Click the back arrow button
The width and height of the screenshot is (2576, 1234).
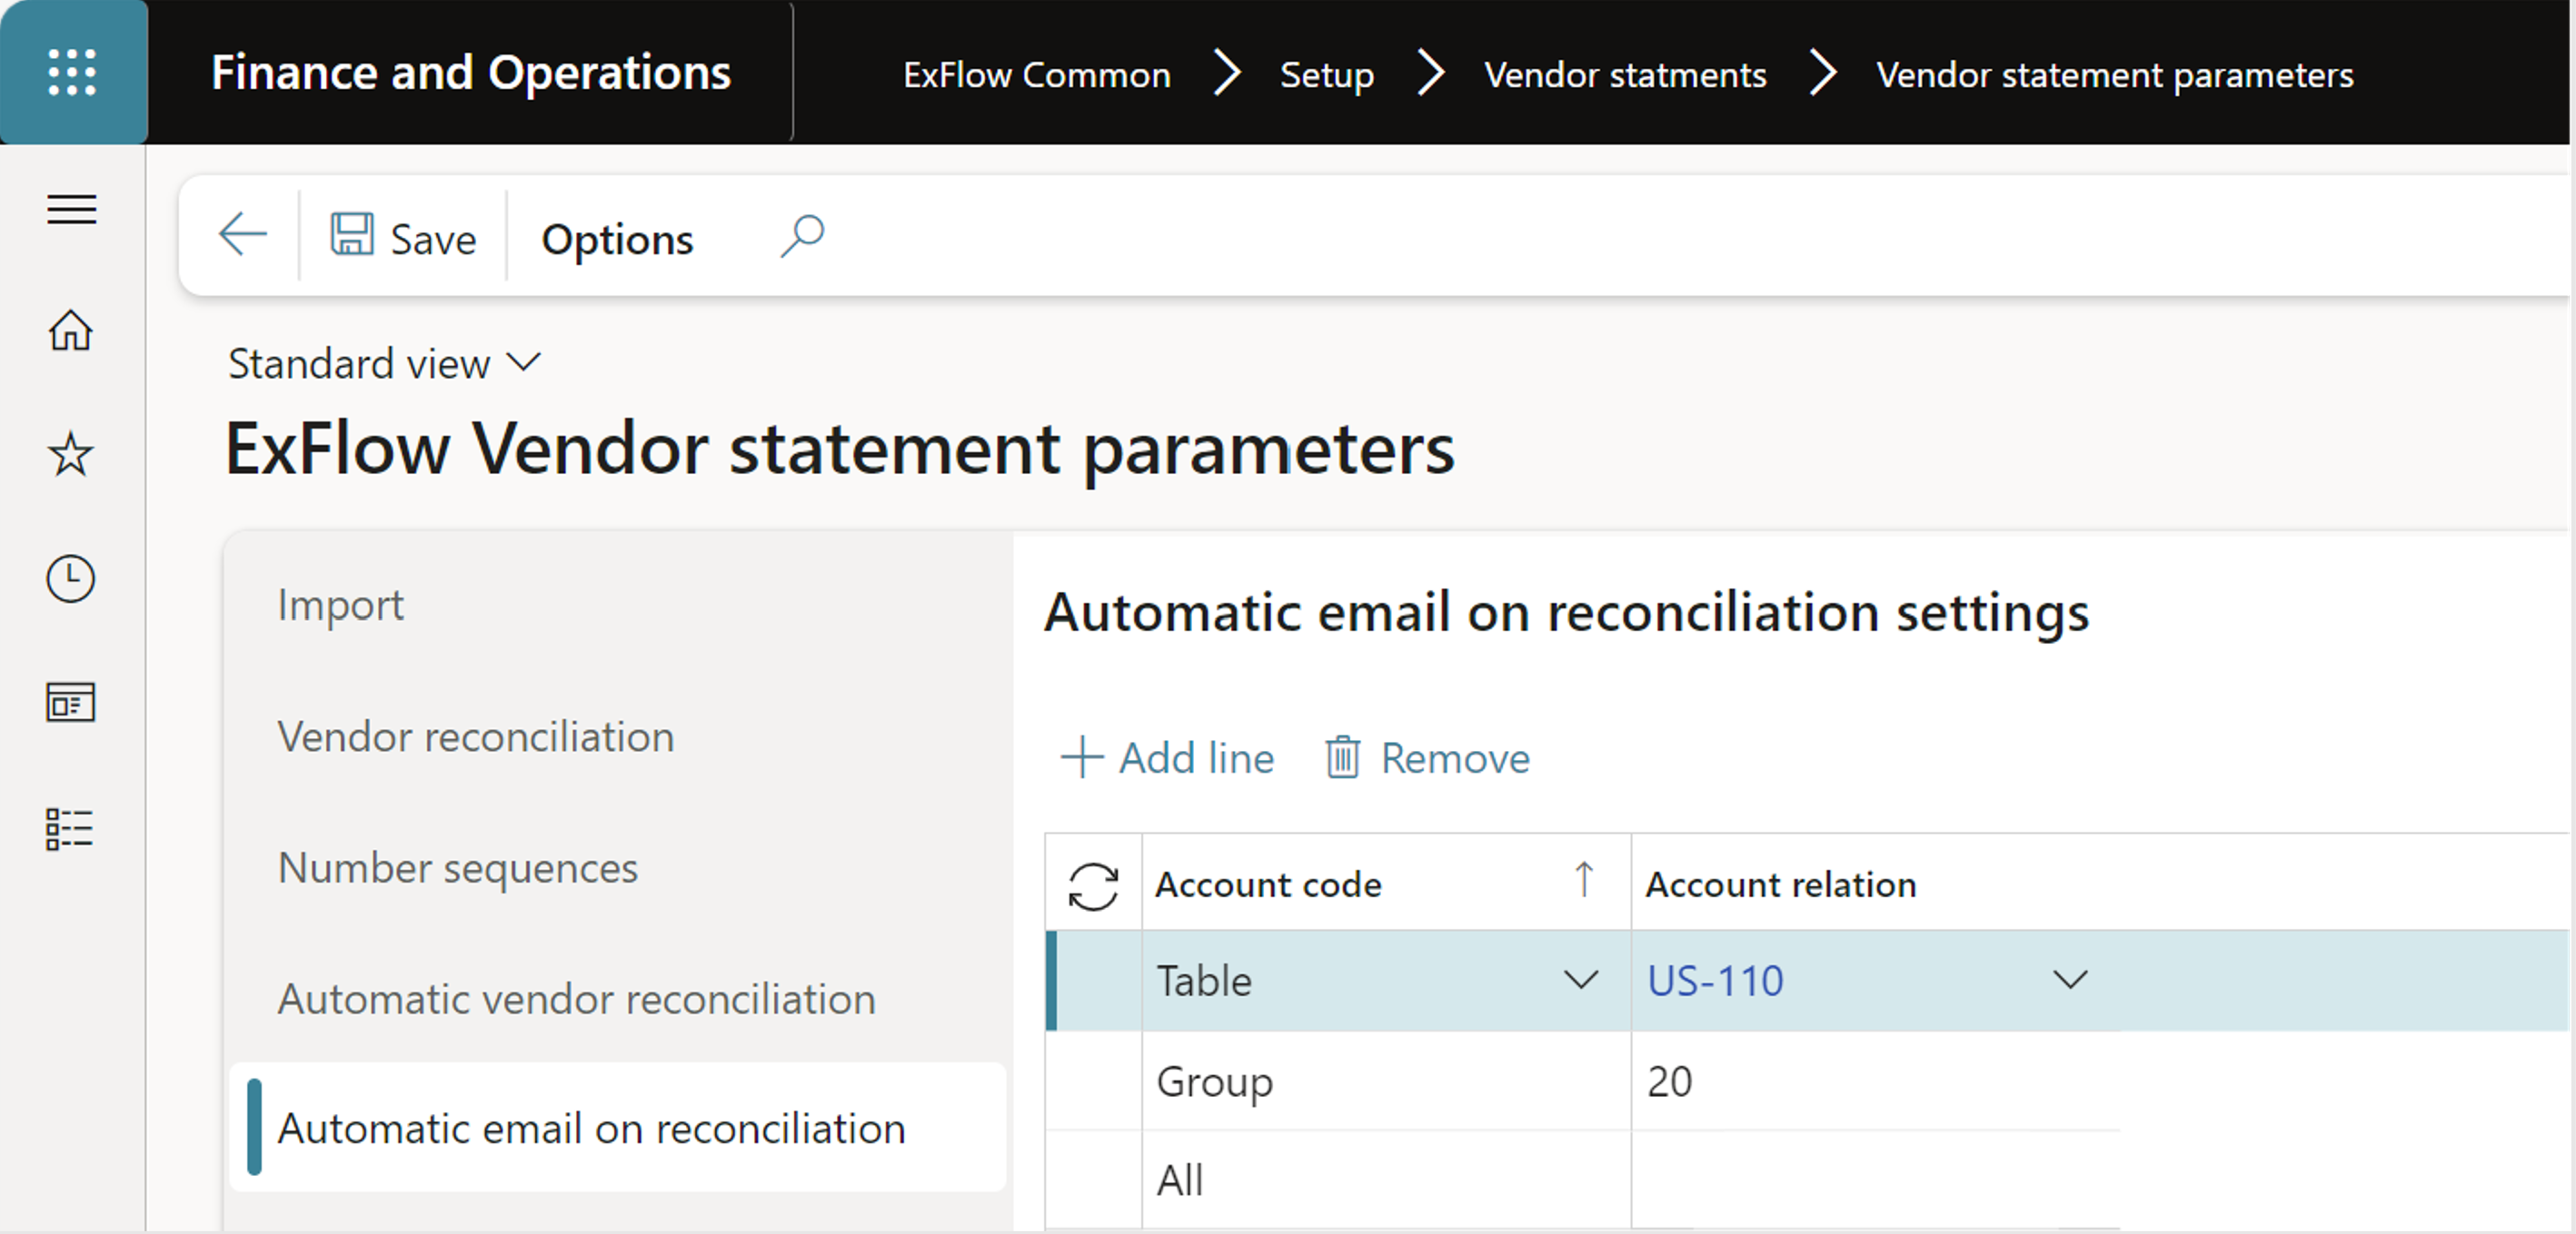[x=242, y=236]
